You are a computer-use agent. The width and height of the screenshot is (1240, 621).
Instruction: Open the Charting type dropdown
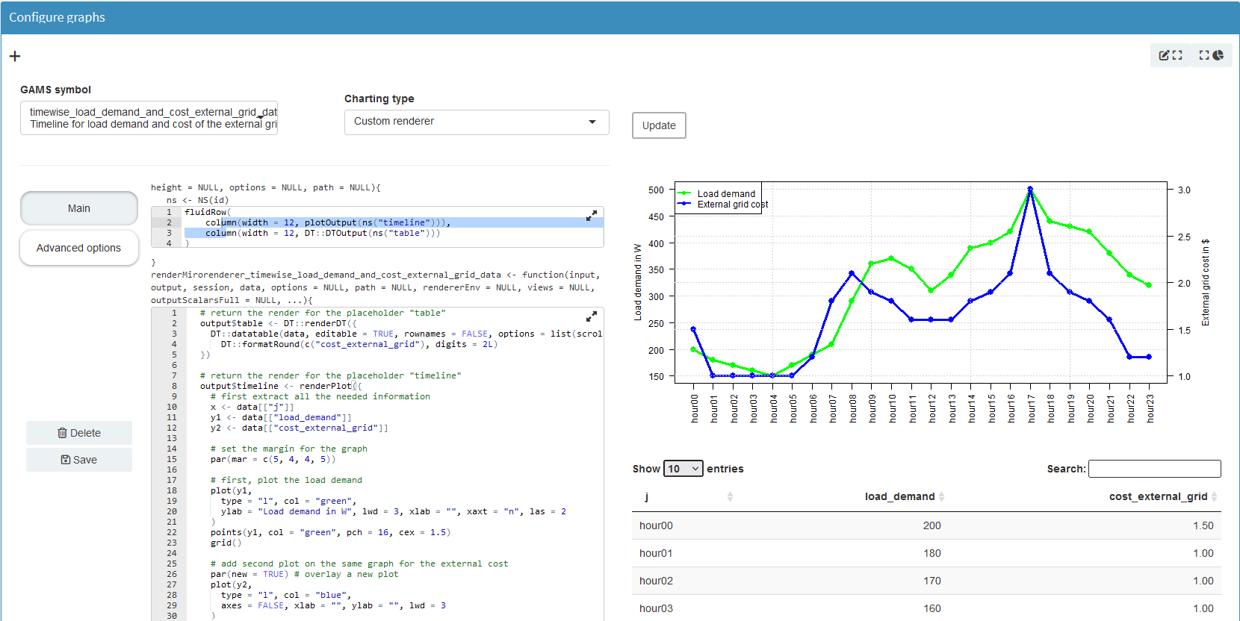tap(476, 122)
